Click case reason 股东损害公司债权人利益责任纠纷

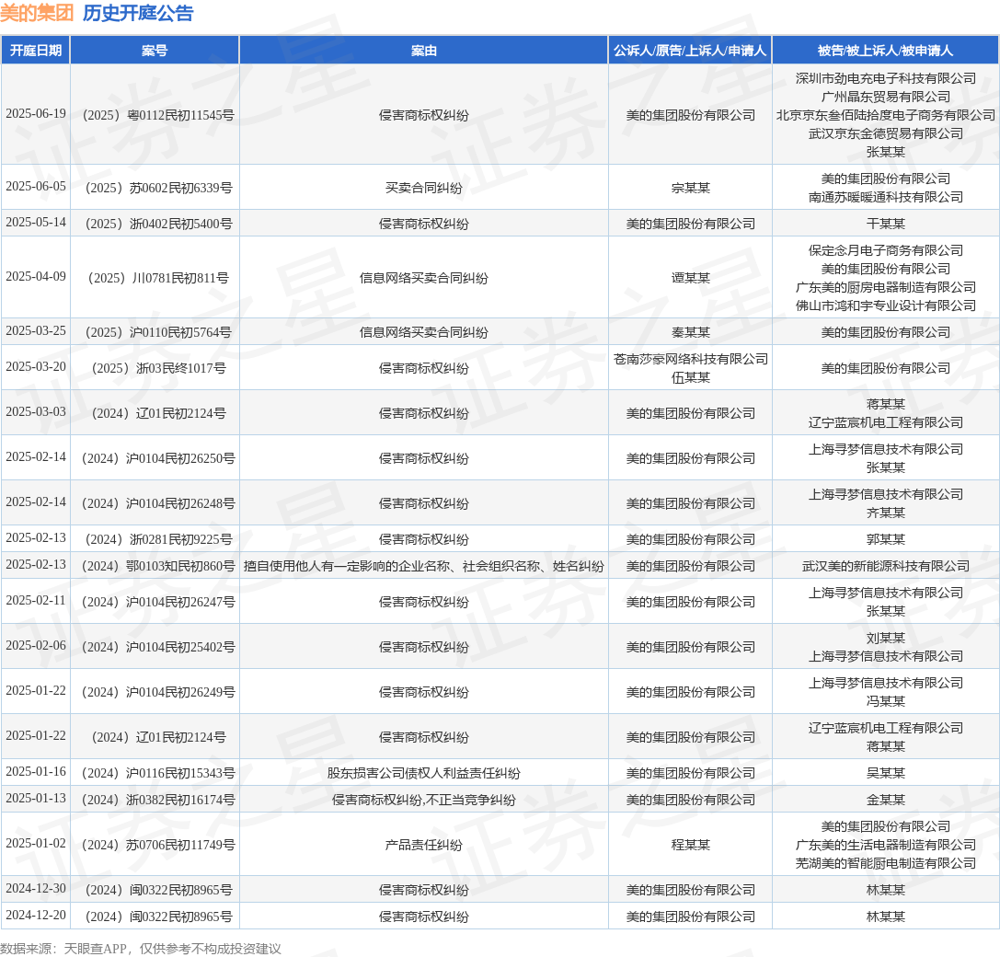click(423, 773)
